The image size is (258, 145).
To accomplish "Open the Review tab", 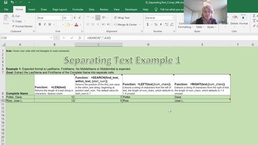I will (104, 9).
